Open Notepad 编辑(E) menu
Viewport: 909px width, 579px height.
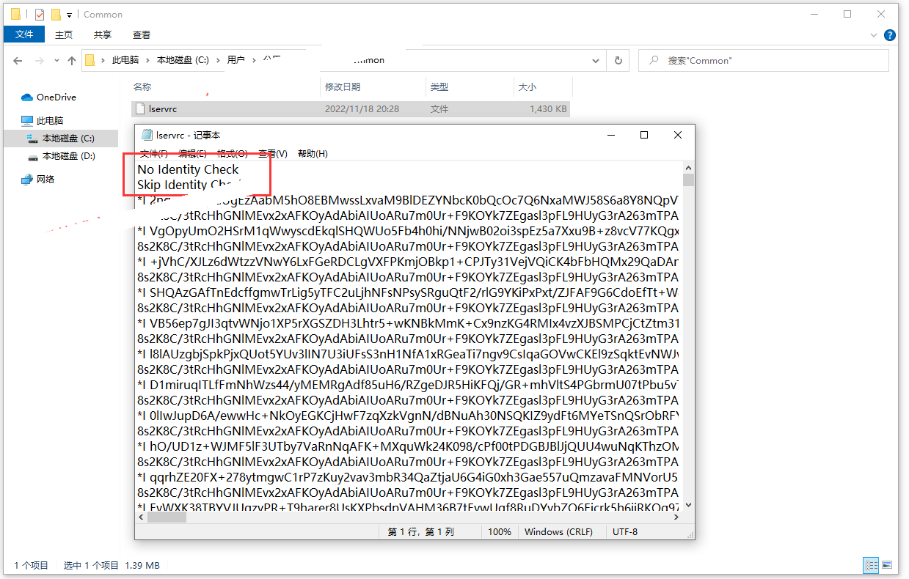point(192,154)
